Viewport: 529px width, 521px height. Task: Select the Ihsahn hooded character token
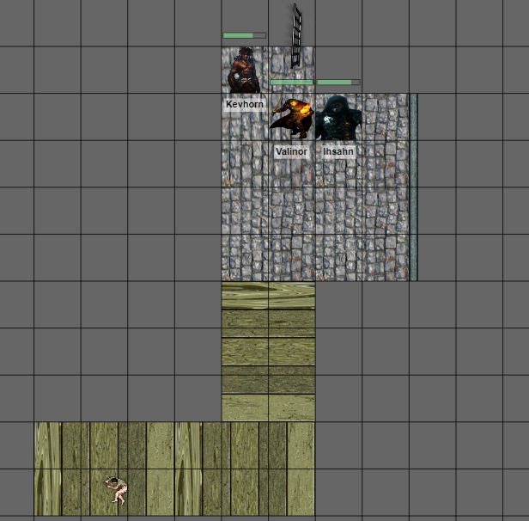[x=338, y=118]
